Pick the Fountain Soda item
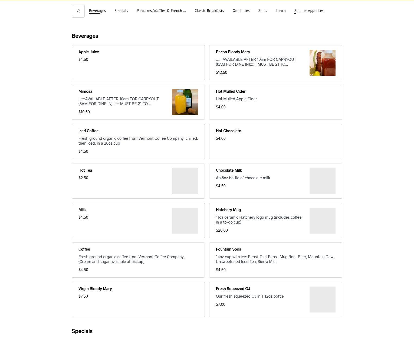The image size is (414, 339). click(x=275, y=260)
